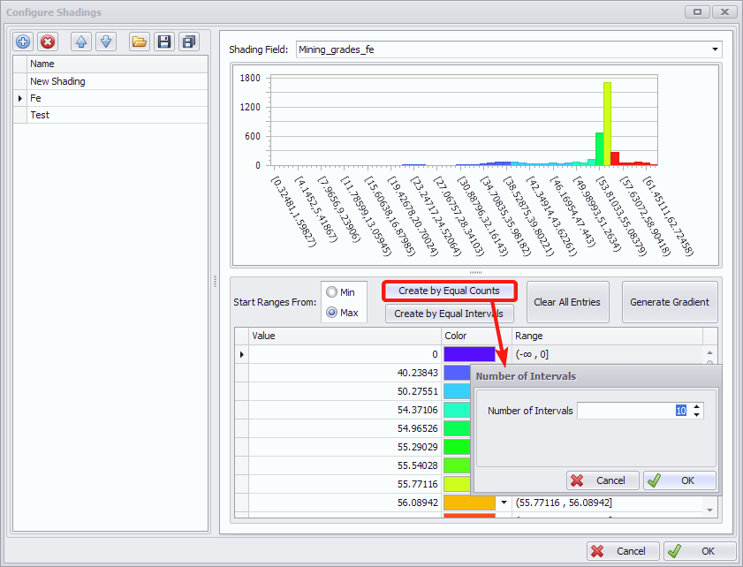Image resolution: width=743 pixels, height=567 pixels.
Task: Expand the orange color dropdown arrow
Action: coord(503,503)
